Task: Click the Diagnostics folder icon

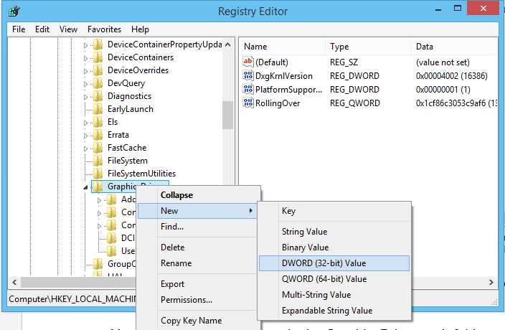Action: pos(98,96)
